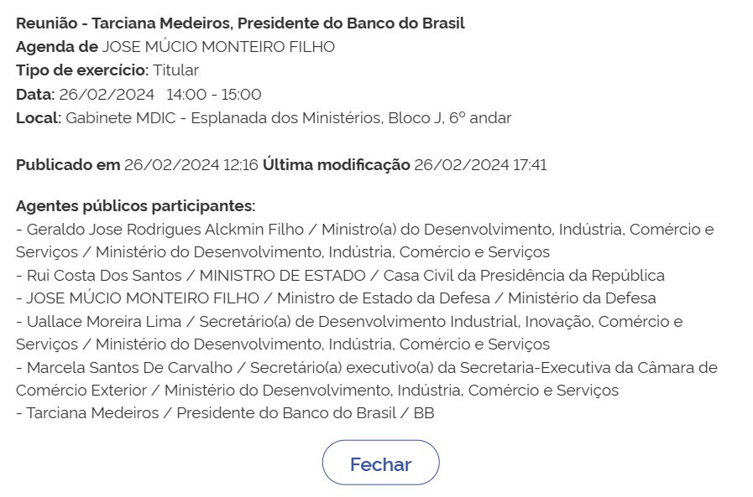
Task: Click participant Marcela Santos De Carvalho
Action: (x=129, y=367)
